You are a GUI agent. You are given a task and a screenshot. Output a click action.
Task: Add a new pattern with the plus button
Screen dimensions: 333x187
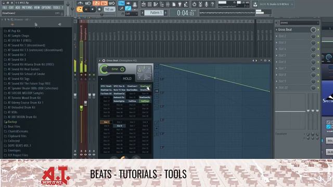[x=165, y=13]
